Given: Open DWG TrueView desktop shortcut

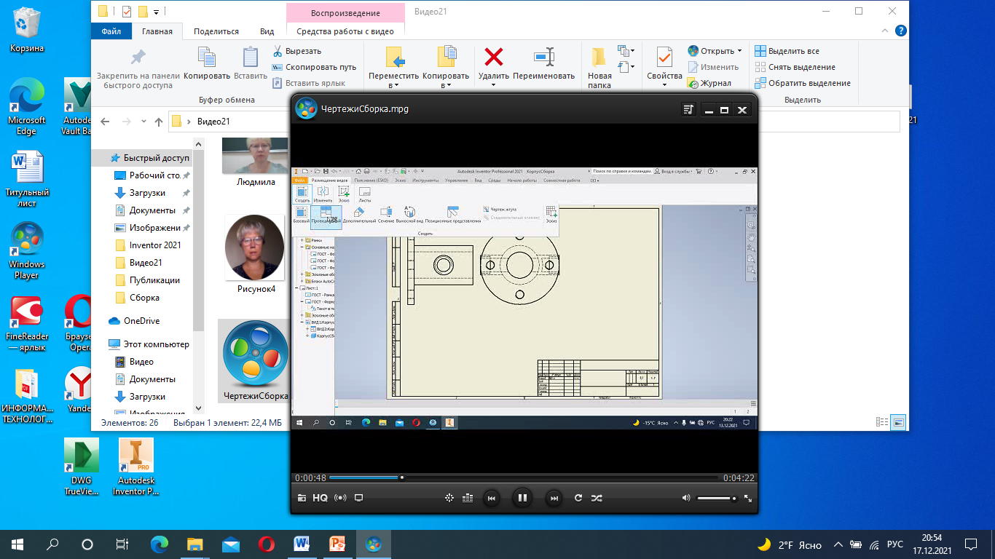Looking at the screenshot, I should pyautogui.click(x=81, y=467).
